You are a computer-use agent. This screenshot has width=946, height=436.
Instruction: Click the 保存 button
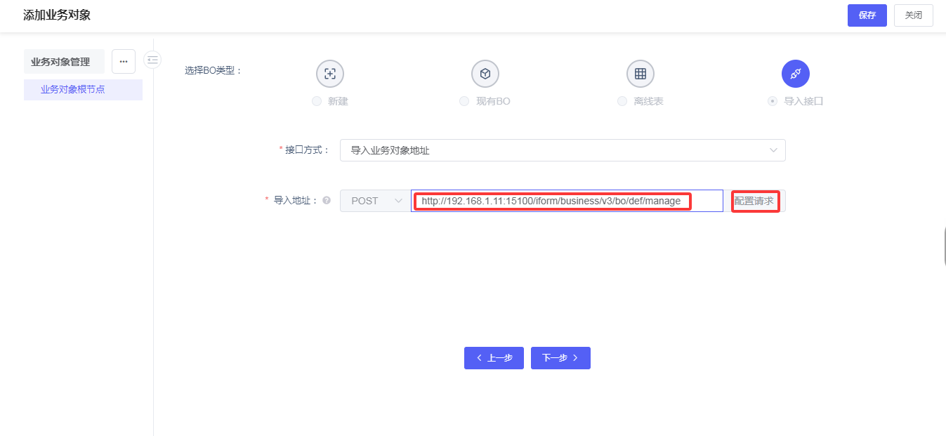pos(867,15)
